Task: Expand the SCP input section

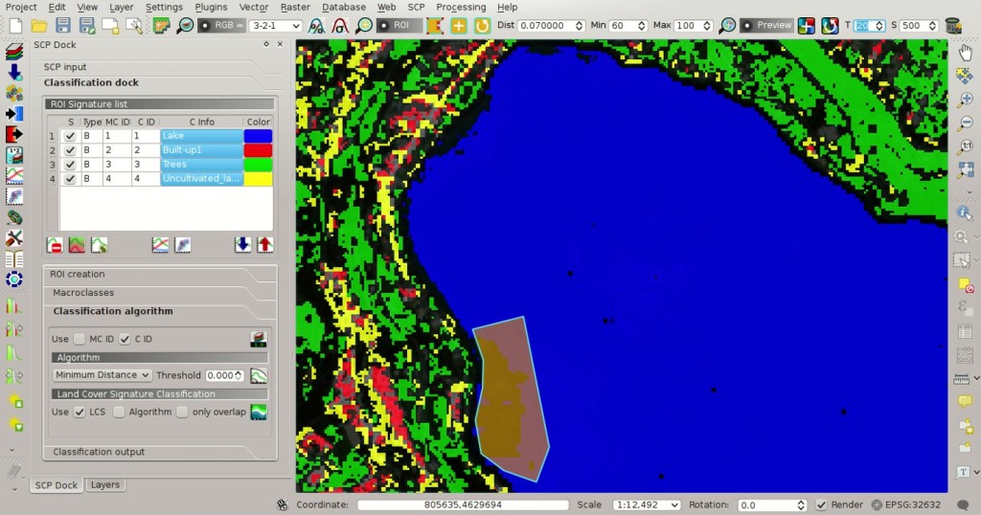Action: point(65,67)
